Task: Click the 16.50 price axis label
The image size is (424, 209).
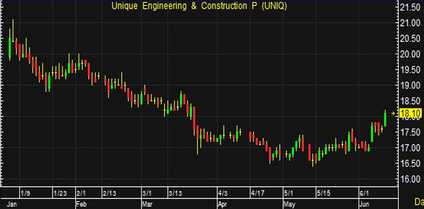Action: [x=410, y=164]
